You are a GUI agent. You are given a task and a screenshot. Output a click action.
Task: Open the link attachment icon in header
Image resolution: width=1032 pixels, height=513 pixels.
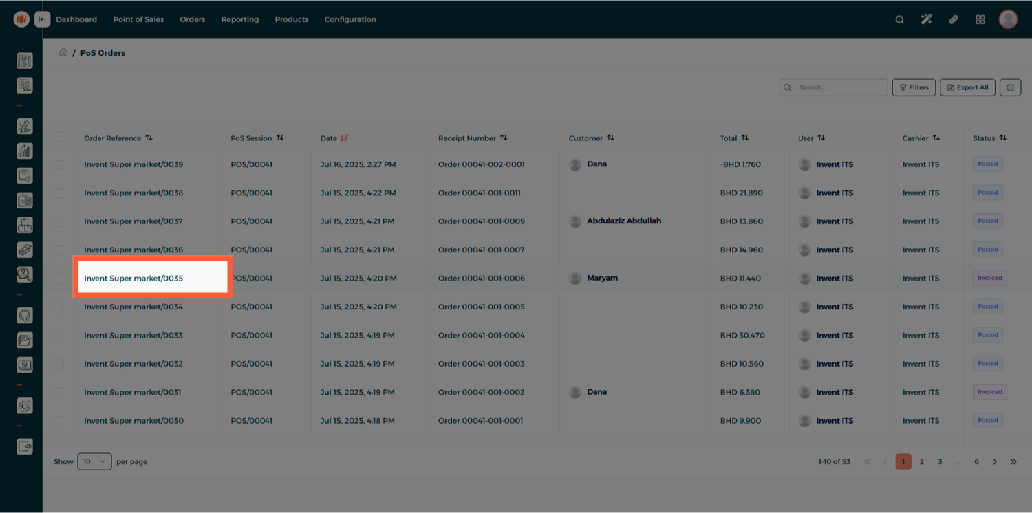[953, 19]
